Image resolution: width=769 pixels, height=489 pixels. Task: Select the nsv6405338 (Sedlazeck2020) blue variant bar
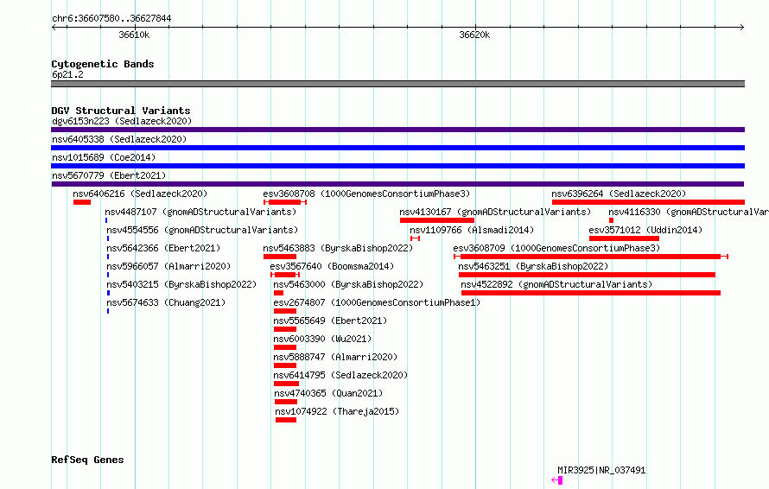click(397, 148)
